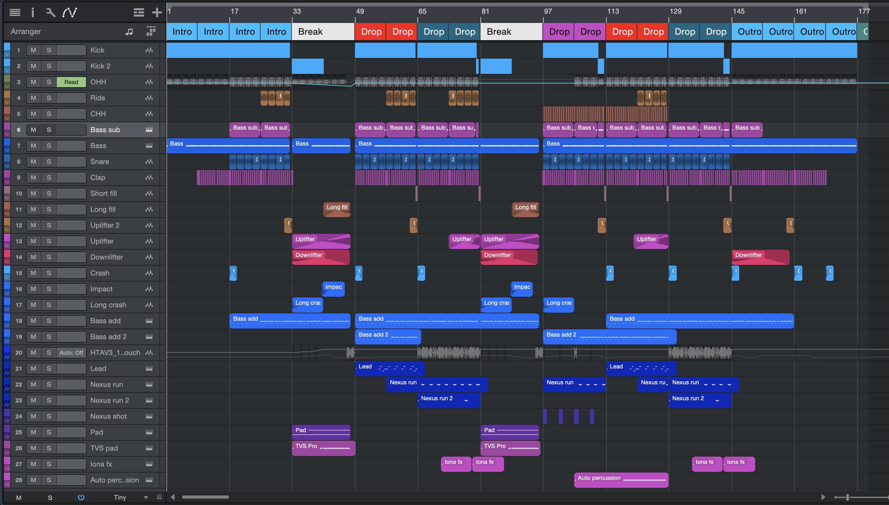Open OHH track's Read automation mode
The width and height of the screenshot is (889, 505).
click(71, 82)
